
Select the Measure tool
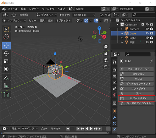6,86
